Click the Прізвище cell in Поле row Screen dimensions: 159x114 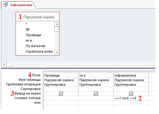(61, 75)
